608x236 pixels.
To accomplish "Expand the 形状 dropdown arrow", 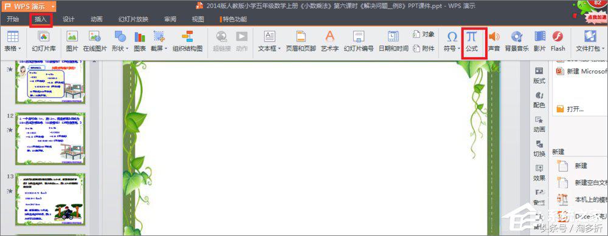I will 127,49.
